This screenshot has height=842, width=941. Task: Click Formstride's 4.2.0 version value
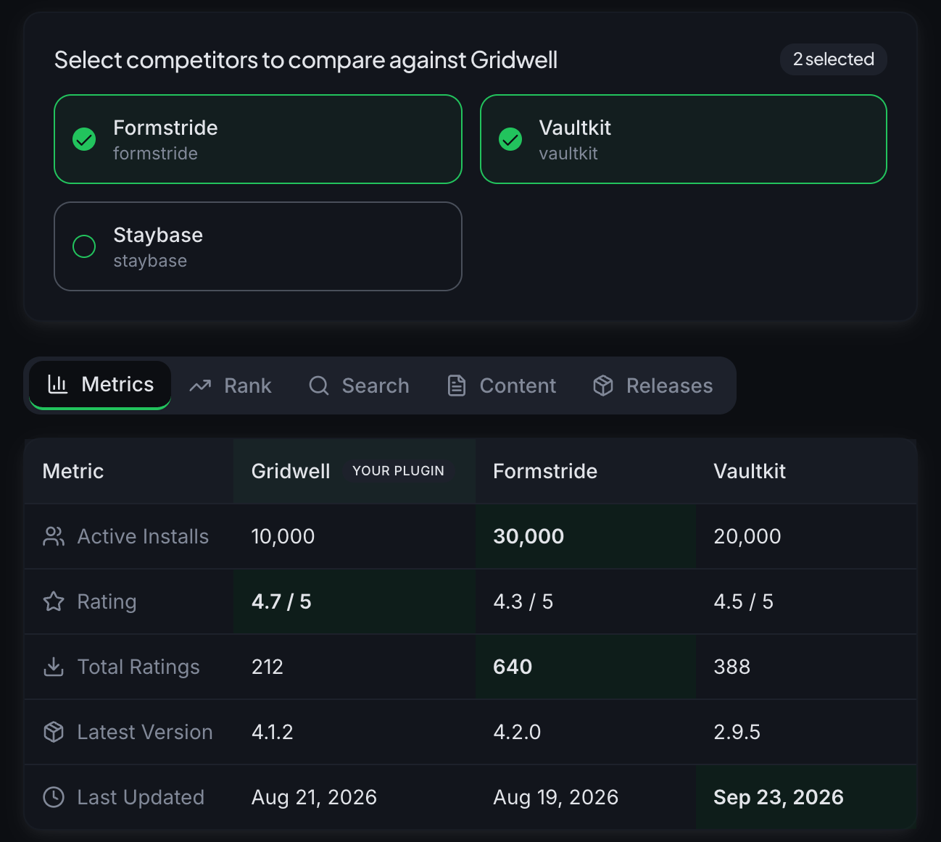point(517,732)
